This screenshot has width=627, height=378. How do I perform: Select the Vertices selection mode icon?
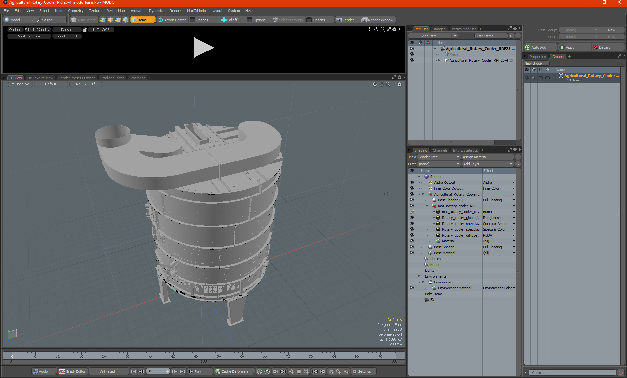tap(103, 20)
